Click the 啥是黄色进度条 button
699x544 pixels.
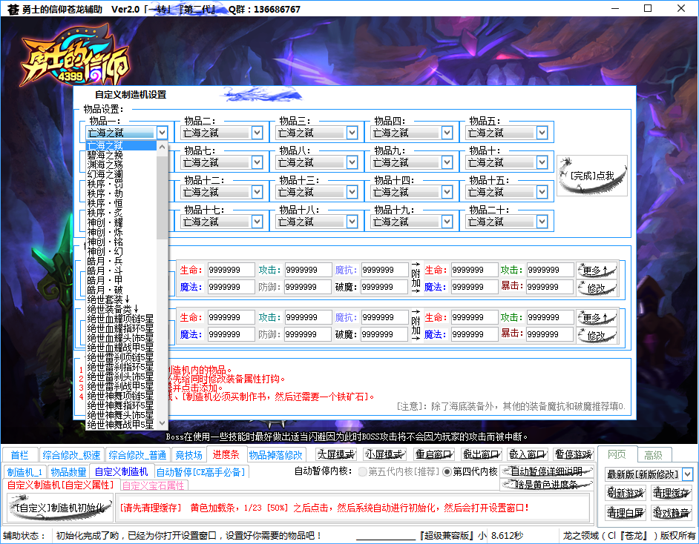[x=547, y=485]
